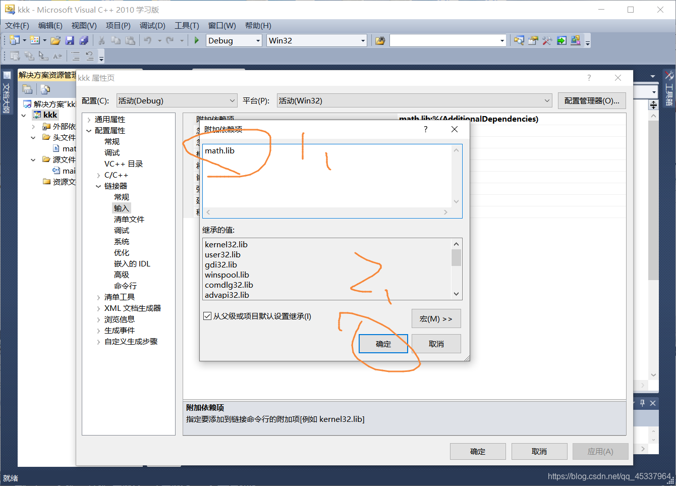Start debugging with the green play icon

(x=197, y=40)
